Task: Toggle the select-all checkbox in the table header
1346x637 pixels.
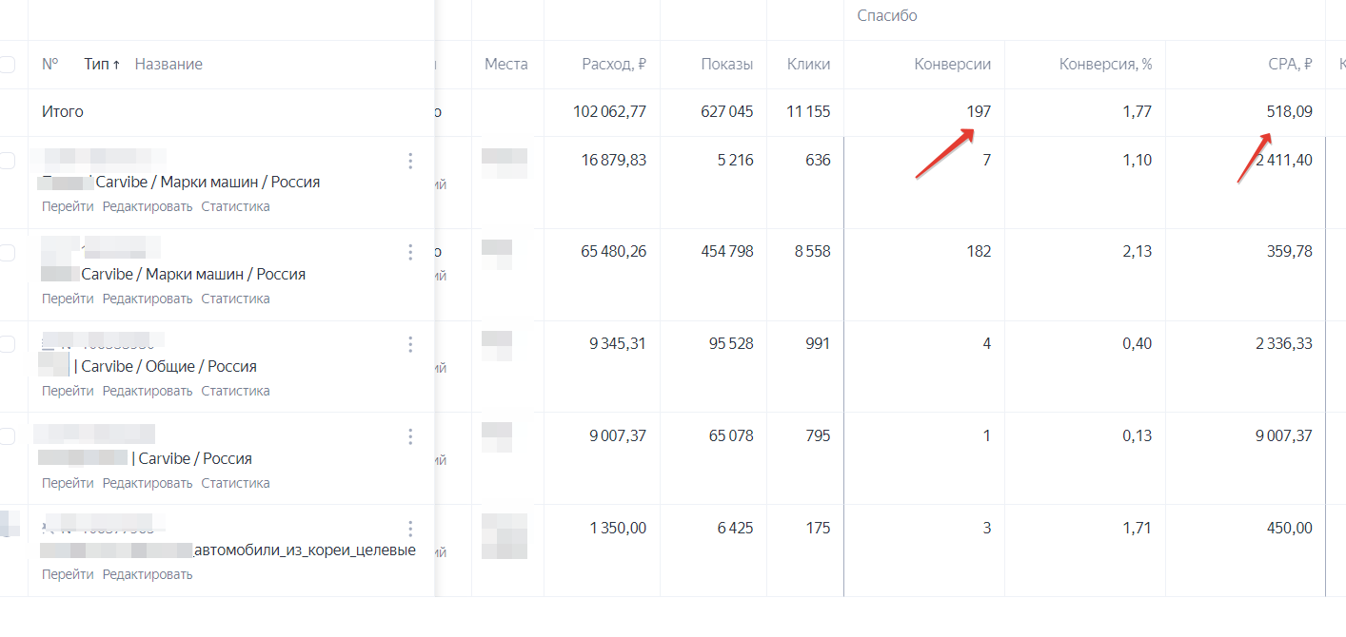Action: (x=7, y=65)
